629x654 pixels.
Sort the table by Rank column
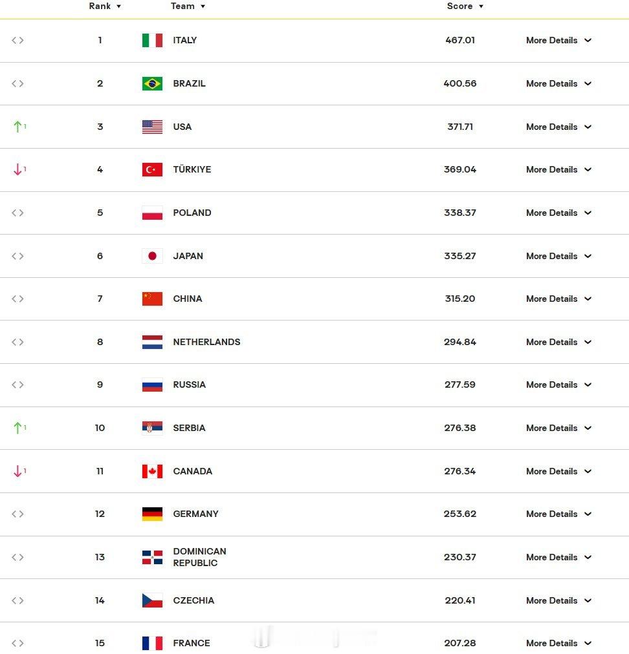coord(105,6)
